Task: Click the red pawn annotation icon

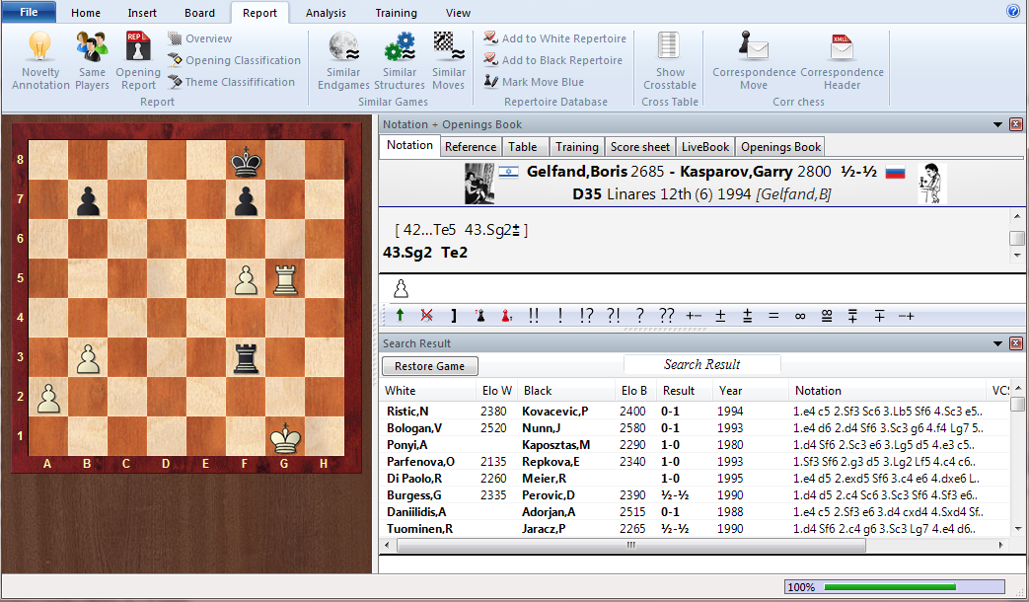Action: (x=506, y=316)
